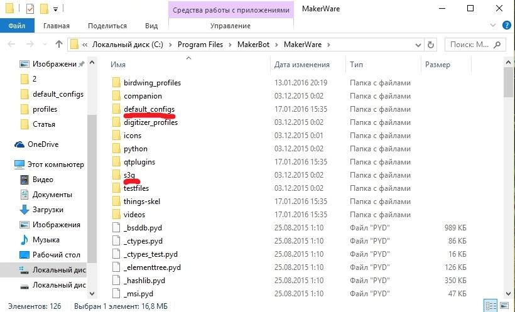Select the digitizer_profiles folder icon
The height and width of the screenshot is (312, 515).
116,122
